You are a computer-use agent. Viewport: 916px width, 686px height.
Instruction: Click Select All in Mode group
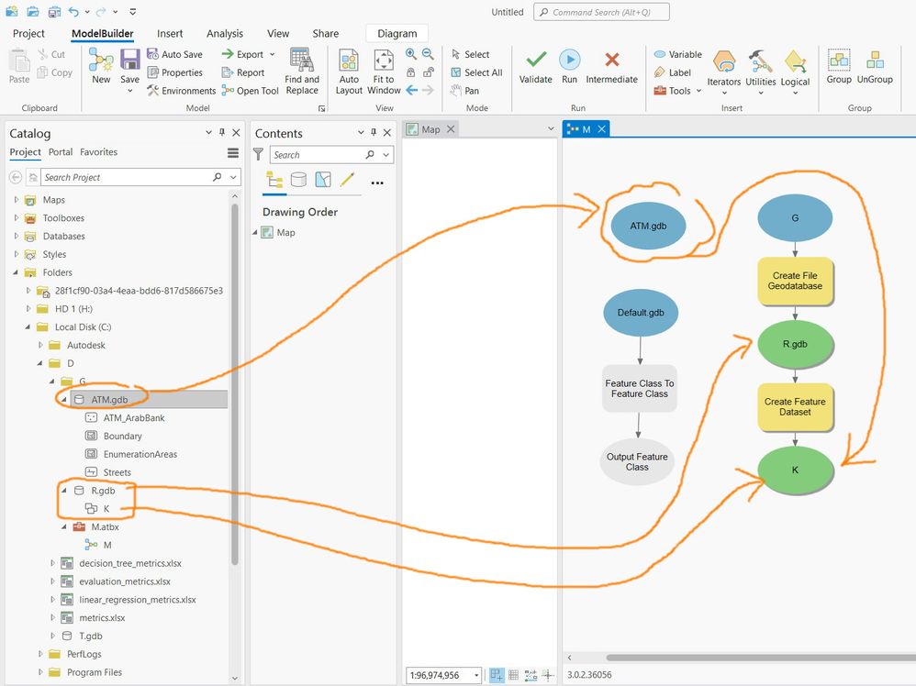coord(476,72)
